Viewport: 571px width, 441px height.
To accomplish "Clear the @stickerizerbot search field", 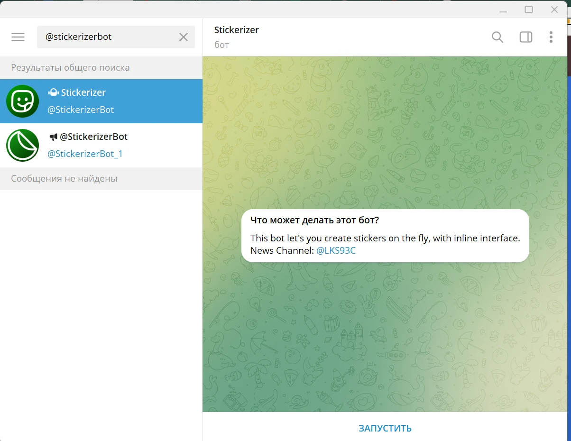I will (184, 37).
